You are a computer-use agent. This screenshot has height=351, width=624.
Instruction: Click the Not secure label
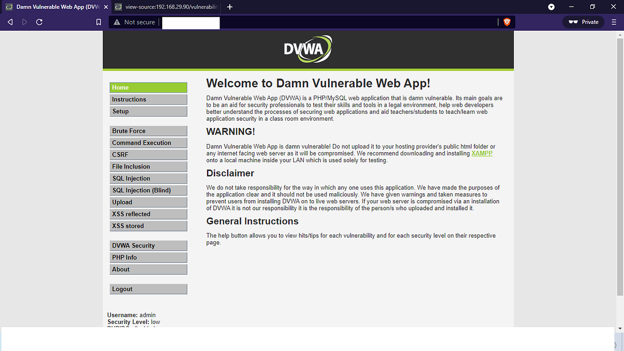click(x=139, y=22)
